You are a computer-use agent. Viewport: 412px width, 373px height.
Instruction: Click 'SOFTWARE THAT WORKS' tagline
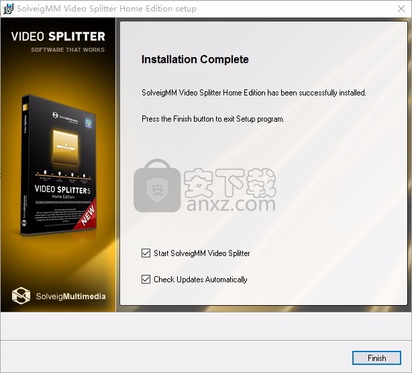(x=68, y=50)
